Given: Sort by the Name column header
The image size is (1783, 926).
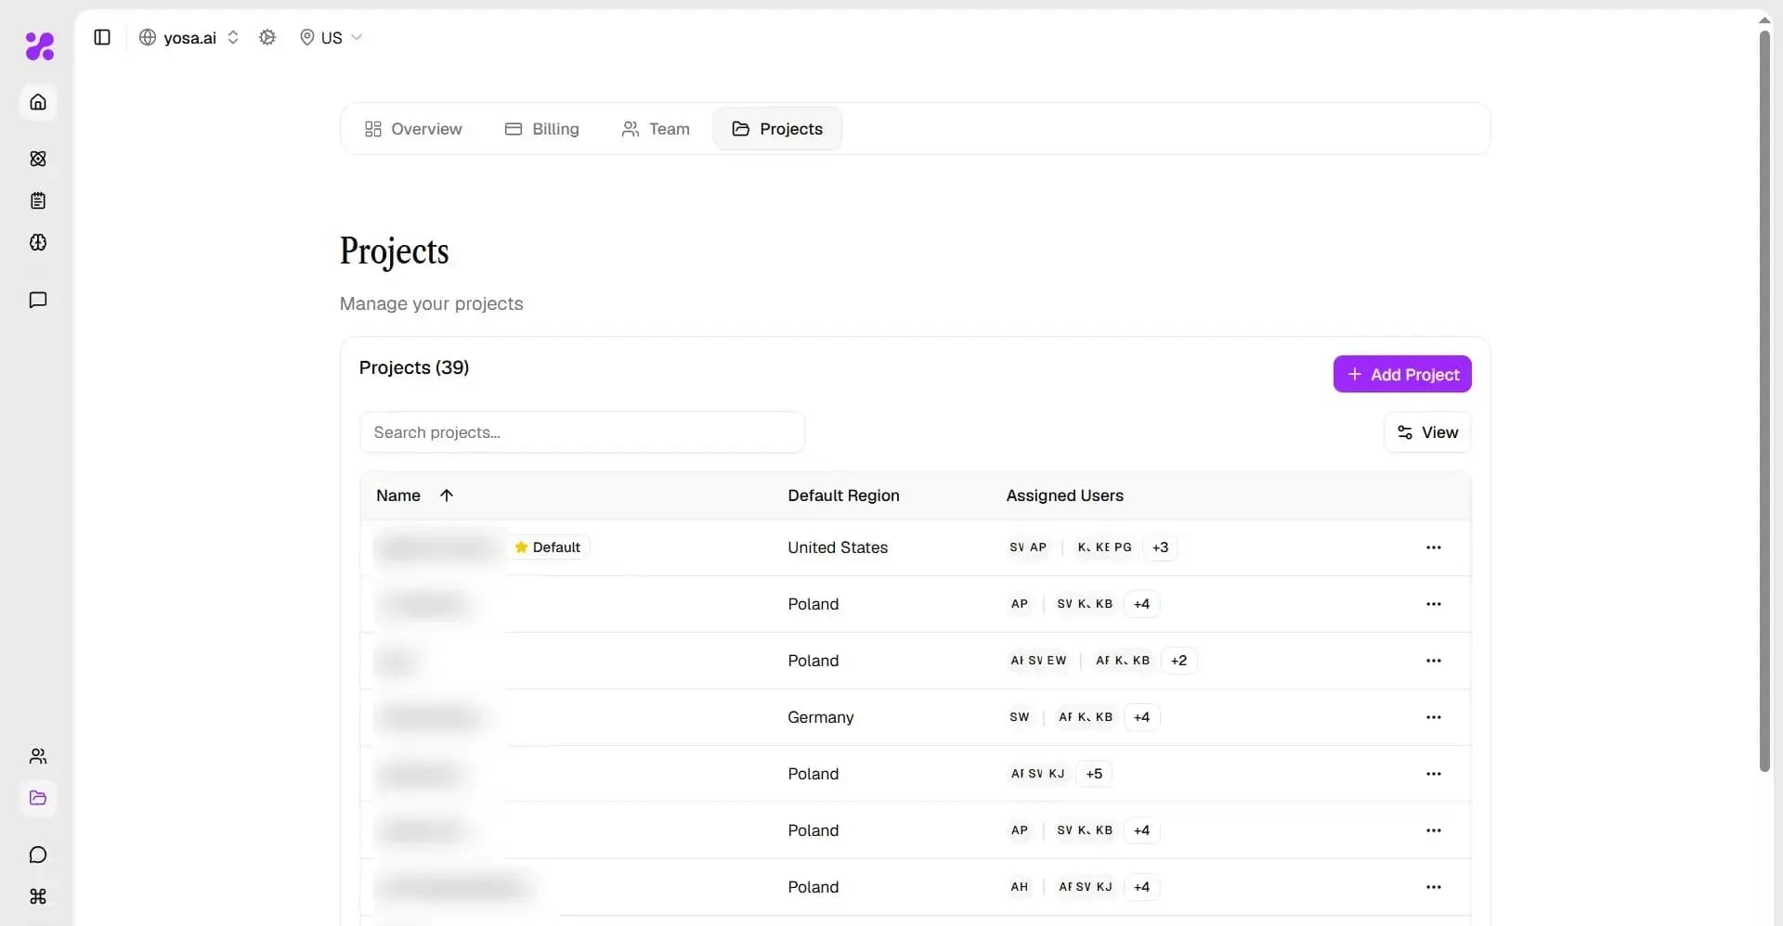Looking at the screenshot, I should pos(398,495).
